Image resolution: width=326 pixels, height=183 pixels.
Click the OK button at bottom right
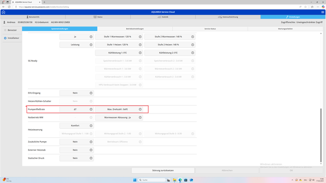pos(291,171)
